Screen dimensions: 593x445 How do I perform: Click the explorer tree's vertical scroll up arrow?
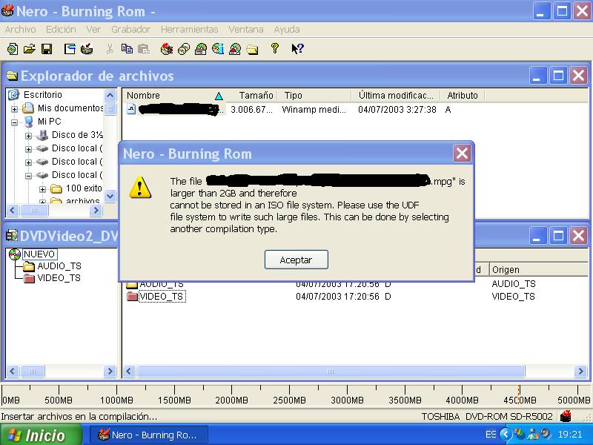click(x=110, y=95)
